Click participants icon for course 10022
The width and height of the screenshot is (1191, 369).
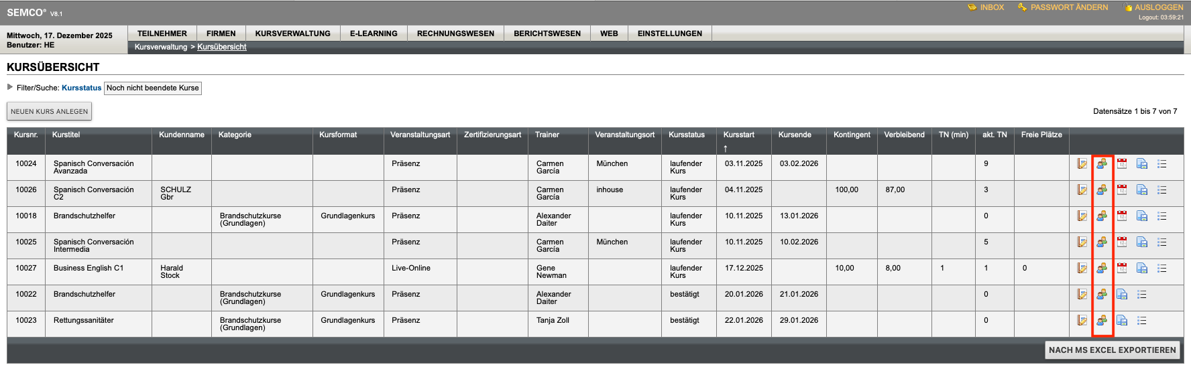click(1102, 295)
